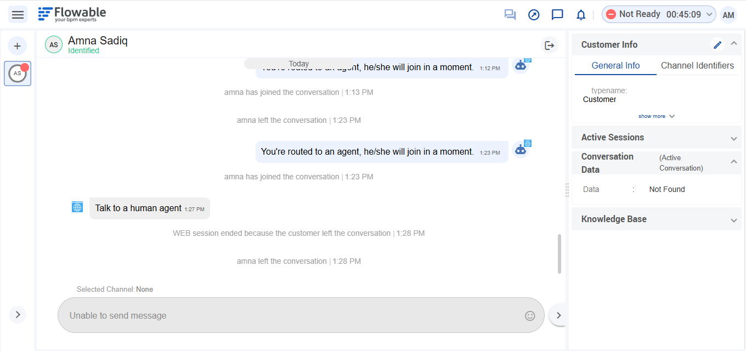Image resolution: width=746 pixels, height=351 pixels.
Task: Click the compass dashboard icon
Action: click(x=534, y=15)
